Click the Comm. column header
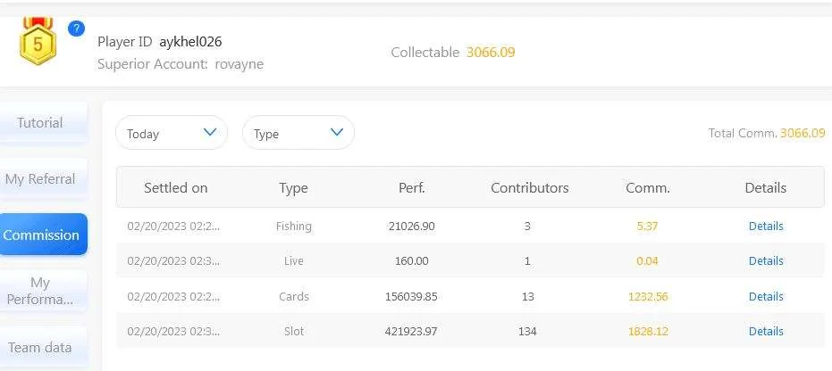 [648, 188]
